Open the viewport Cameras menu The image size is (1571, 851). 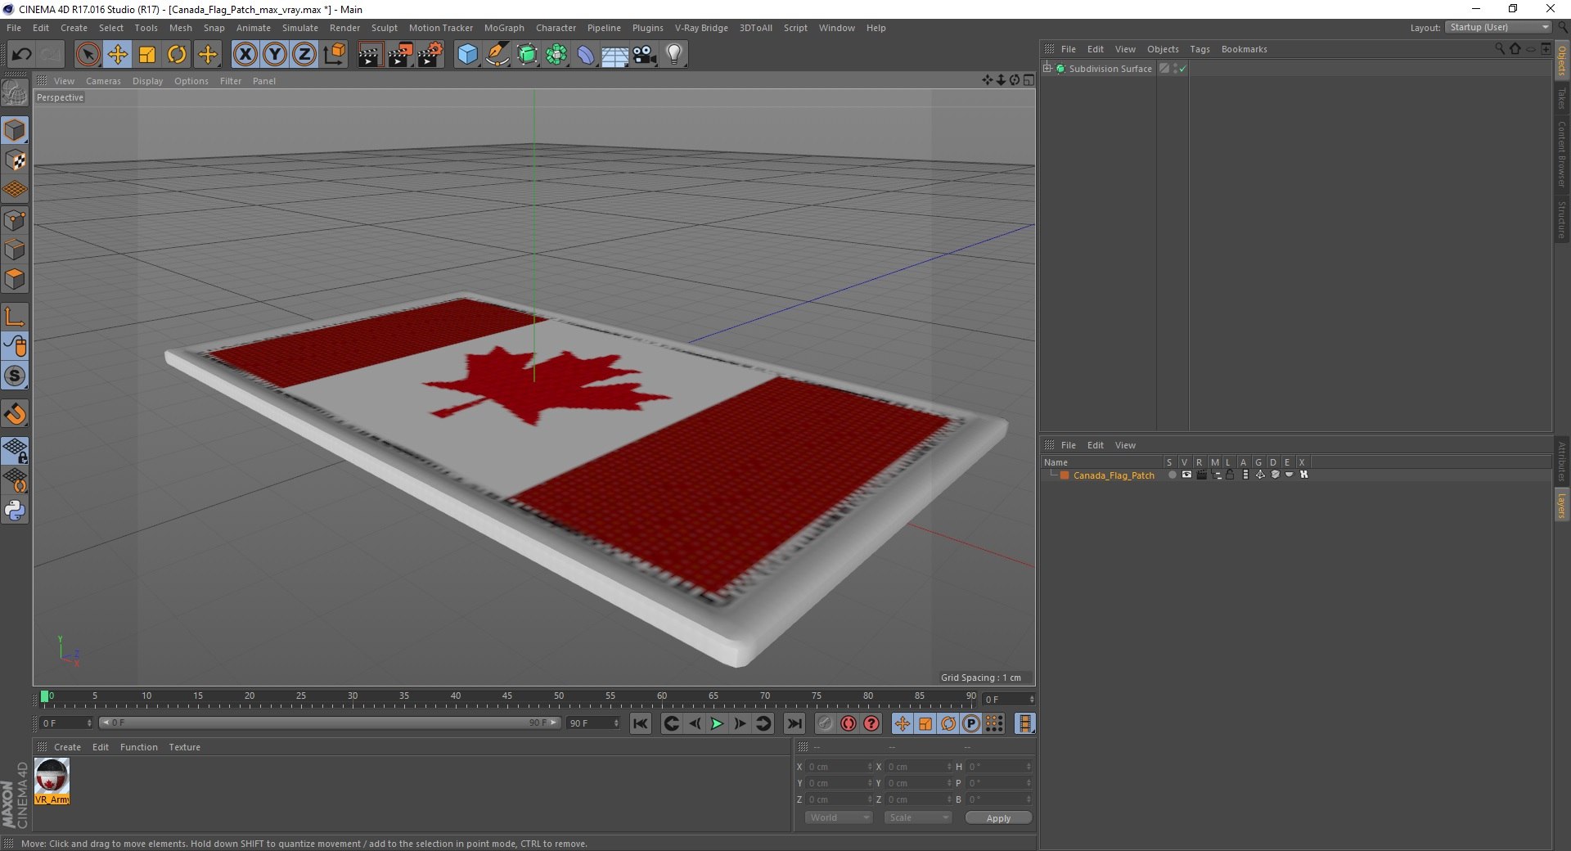pos(103,81)
